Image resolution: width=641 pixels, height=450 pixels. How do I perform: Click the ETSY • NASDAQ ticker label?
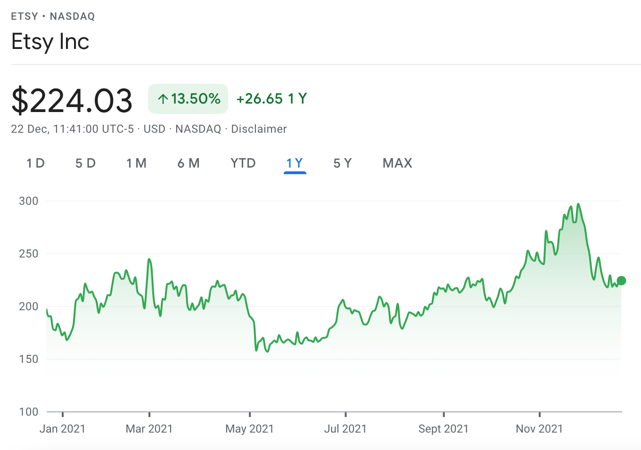[x=53, y=16]
